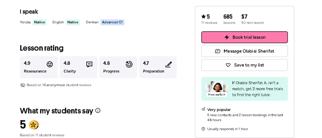Click the Free switch tutor thumbnail

217,88
